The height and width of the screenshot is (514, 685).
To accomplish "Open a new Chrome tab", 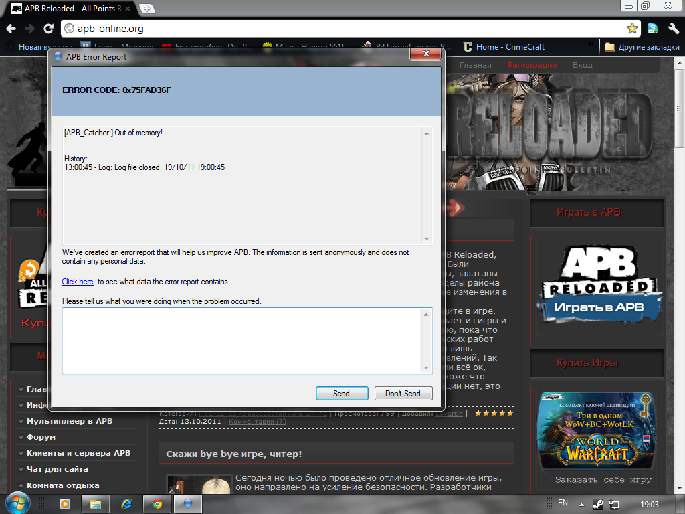I will (147, 9).
